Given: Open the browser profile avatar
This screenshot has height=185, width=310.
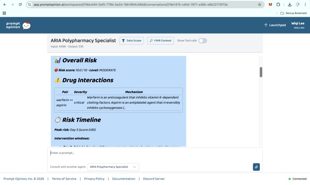Looking at the screenshot, I should pyautogui.click(x=297, y=4).
